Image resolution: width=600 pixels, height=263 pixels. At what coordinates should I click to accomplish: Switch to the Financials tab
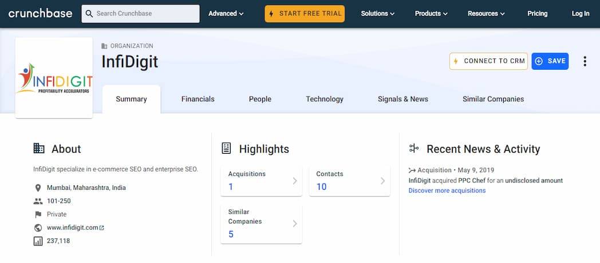point(198,99)
